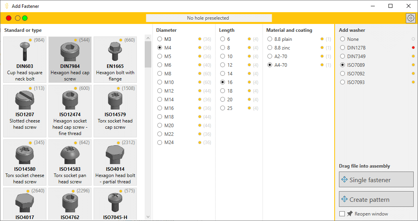Select A2-70 material option
The height and width of the screenshot is (221, 418).
pyautogui.click(x=270, y=57)
